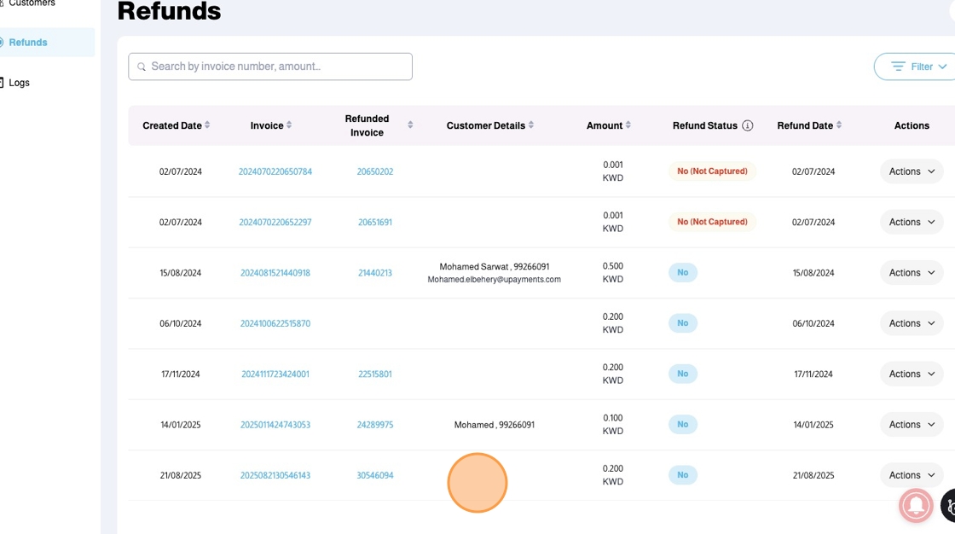Go to Logs in the sidebar
This screenshot has width=955, height=534.
[x=19, y=83]
